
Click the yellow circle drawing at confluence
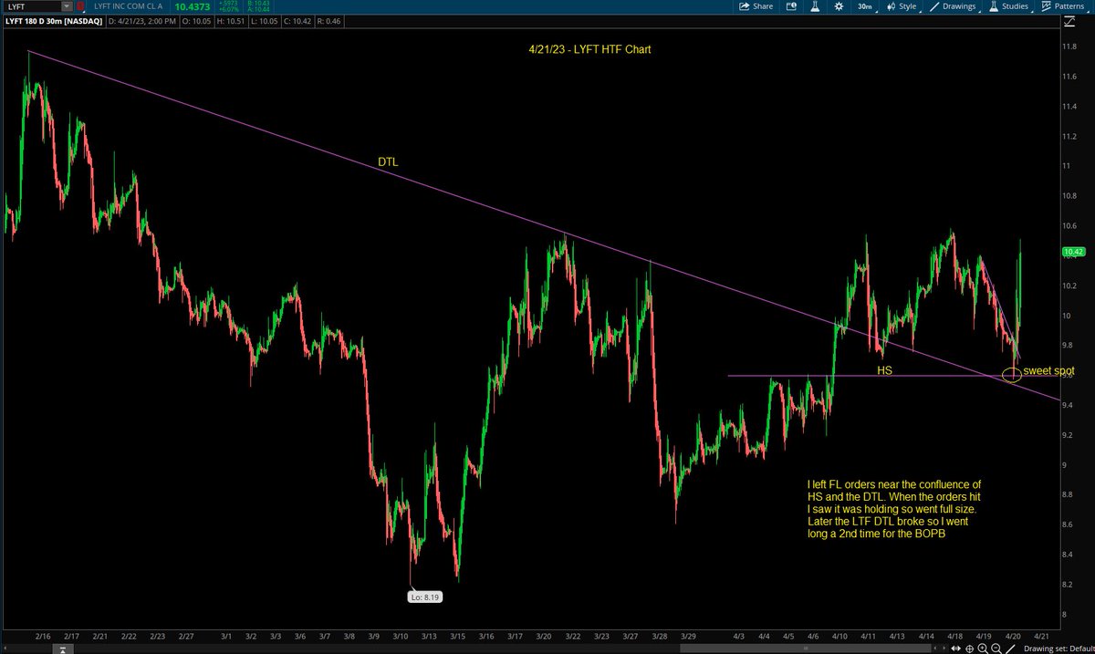(x=1011, y=374)
